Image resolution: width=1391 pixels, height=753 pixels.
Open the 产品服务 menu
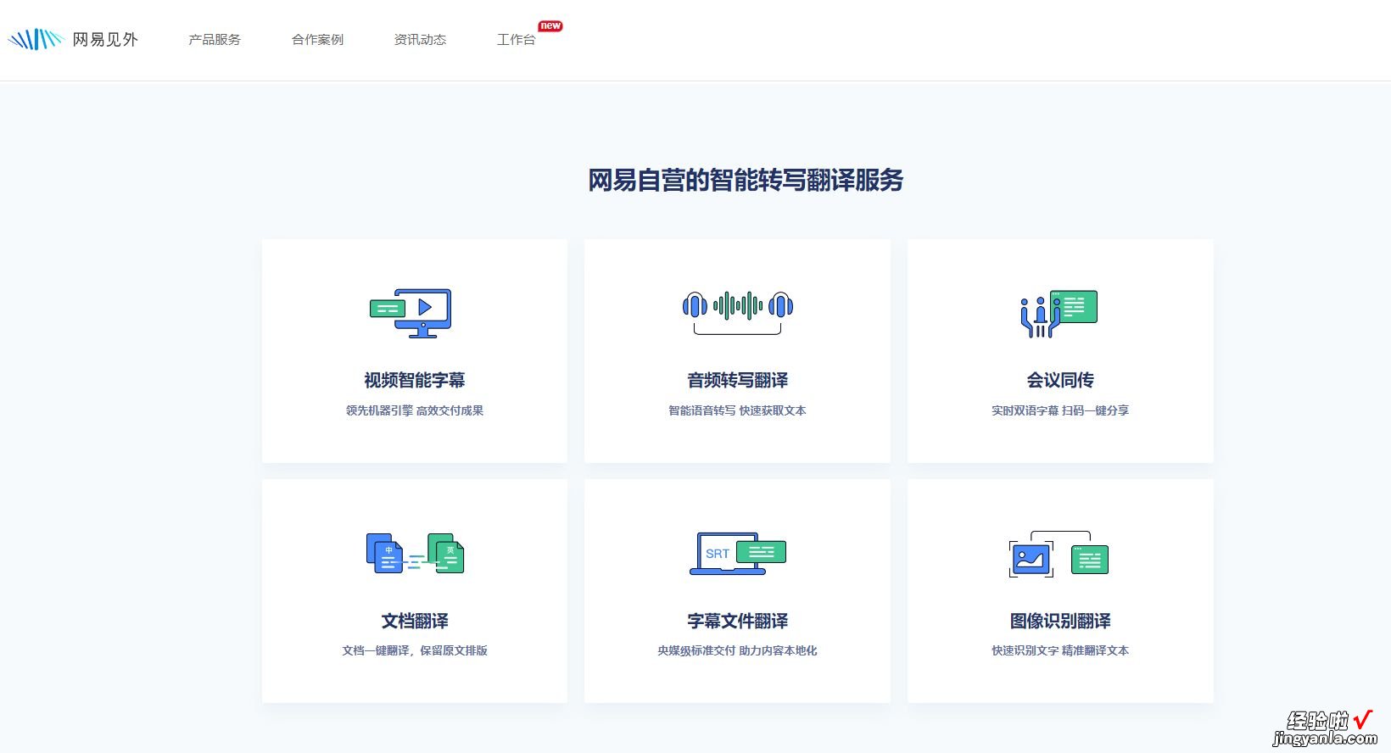215,40
